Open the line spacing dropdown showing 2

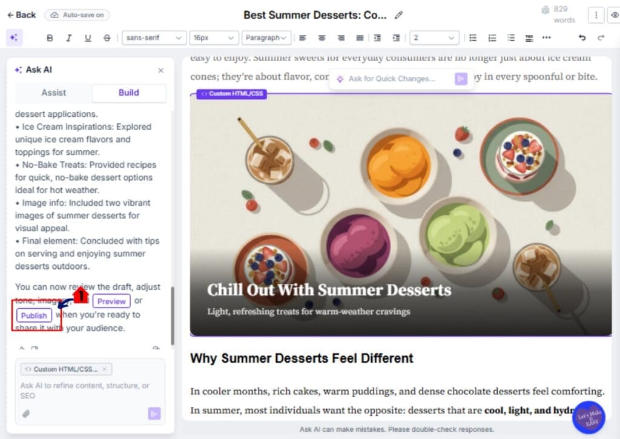pyautogui.click(x=435, y=38)
